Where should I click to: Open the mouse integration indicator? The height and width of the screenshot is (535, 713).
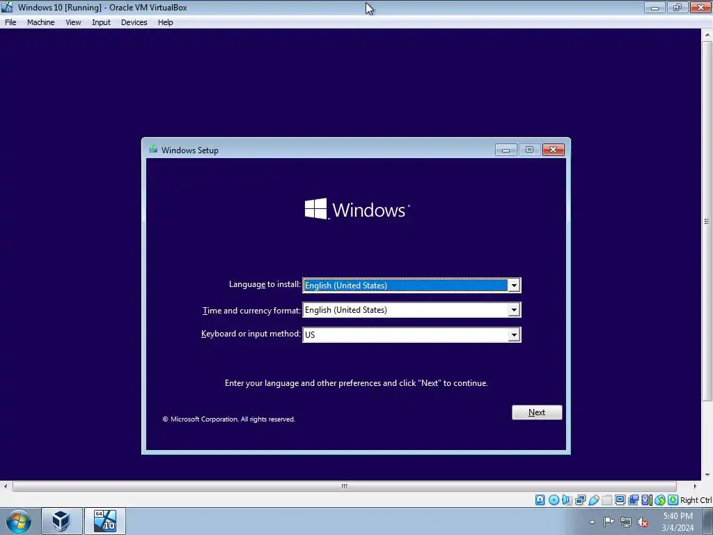(x=660, y=500)
